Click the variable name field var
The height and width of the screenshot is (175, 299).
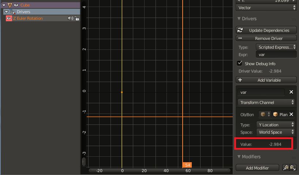(x=261, y=92)
